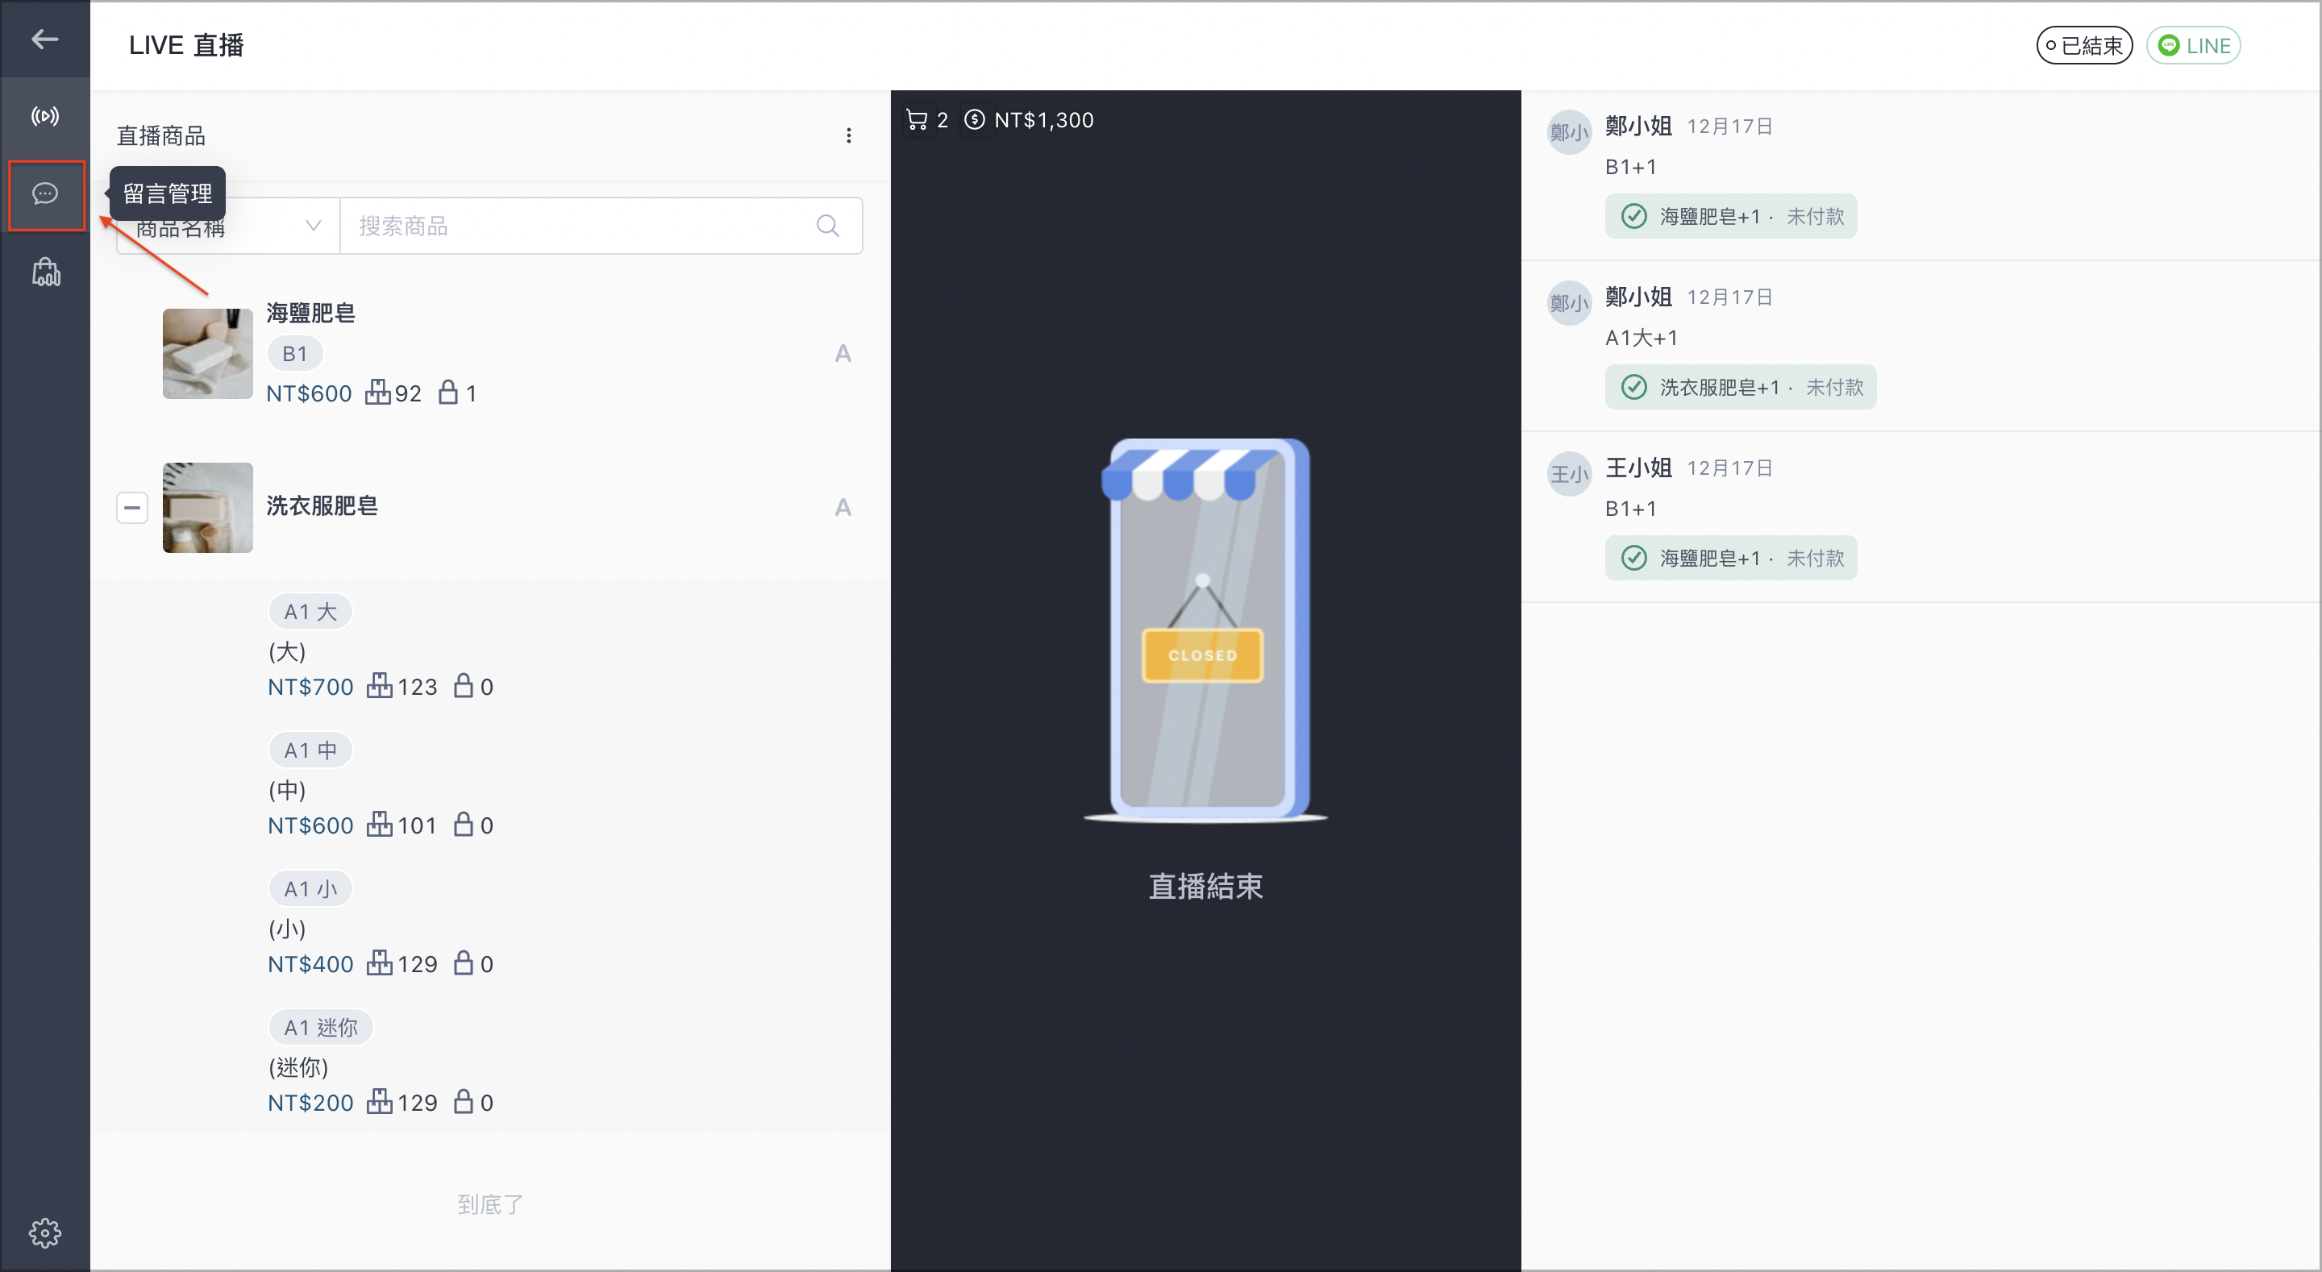Select the A1 迷你 variant tag
This screenshot has width=2322, height=1272.
click(321, 1027)
